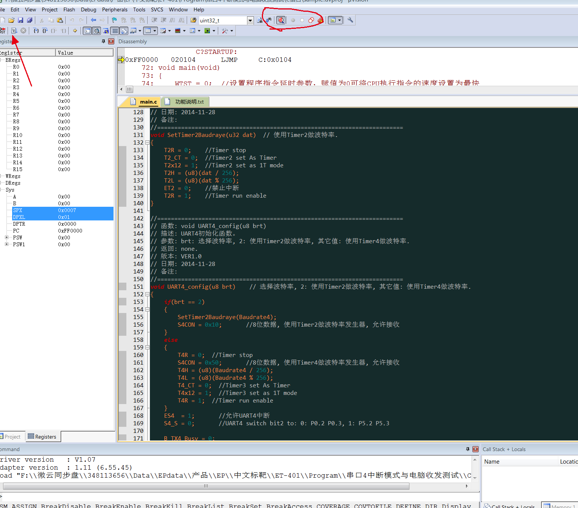Insert a bookmark with the flag icon
Image resolution: width=578 pixels, height=508 pixels.
114,20
